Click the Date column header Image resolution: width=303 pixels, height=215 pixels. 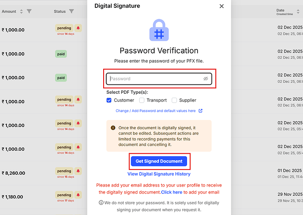point(280,10)
